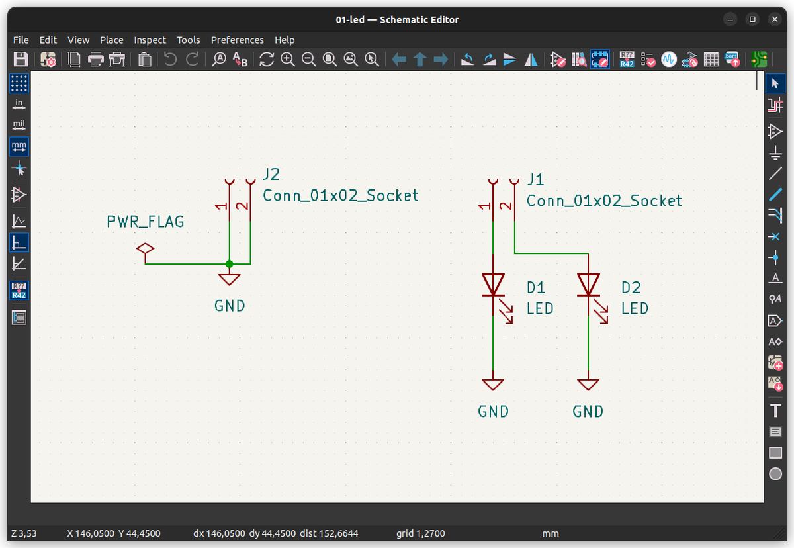Image resolution: width=794 pixels, height=548 pixels.
Task: Show the hierarchy navigator panel
Action: click(19, 318)
